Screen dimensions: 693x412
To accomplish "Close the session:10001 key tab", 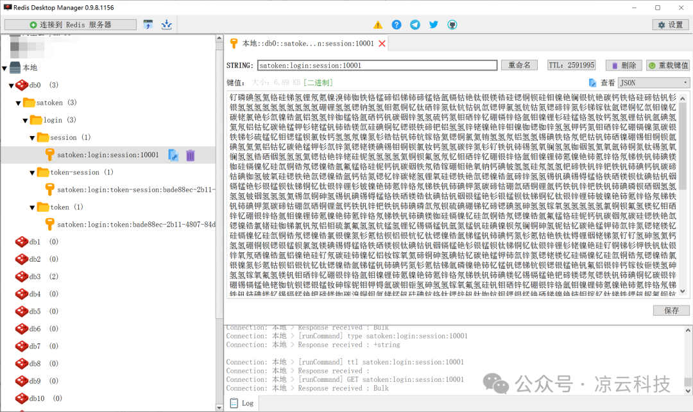I will [x=382, y=44].
